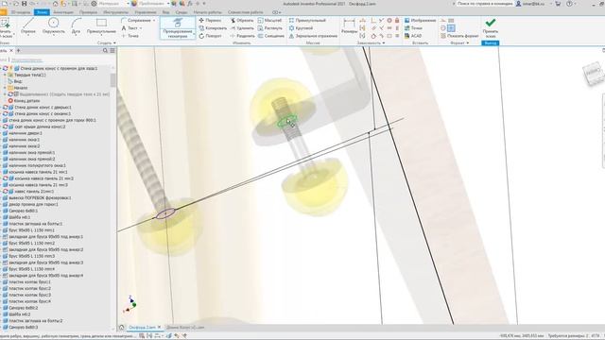Select the Размеры (Dimension) tool

tap(349, 26)
